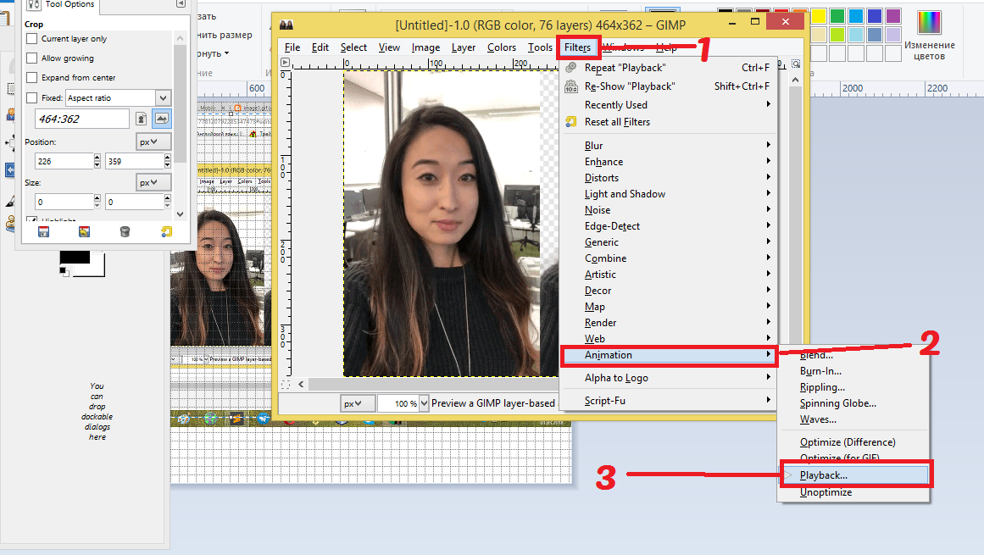Open the Filters menu
Image resolution: width=984 pixels, height=555 pixels.
577,47
